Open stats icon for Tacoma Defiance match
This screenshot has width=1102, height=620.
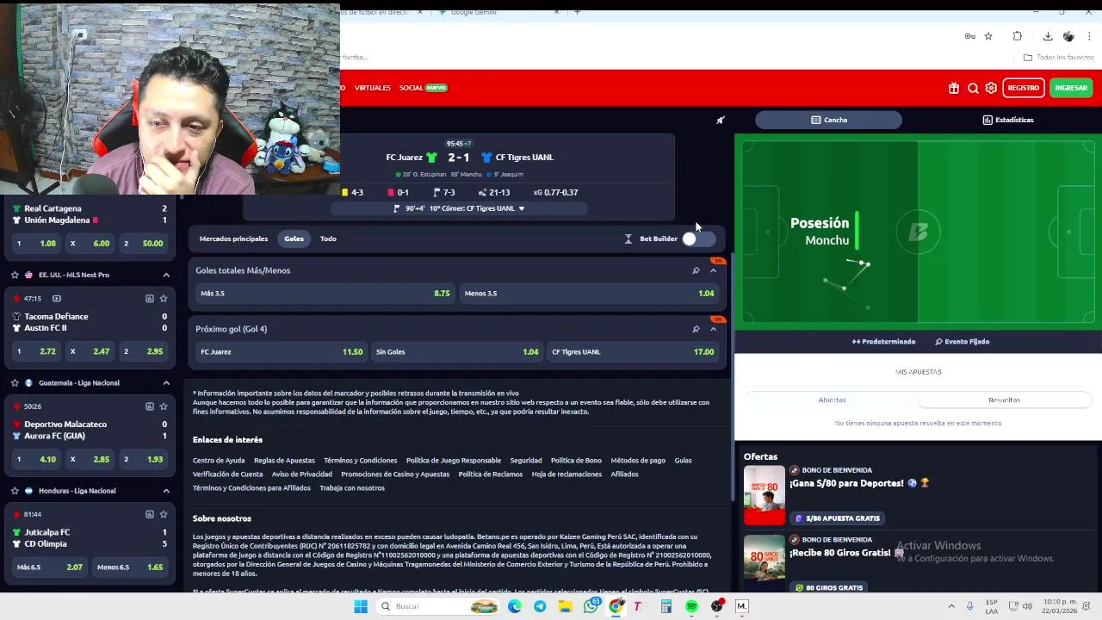[150, 298]
